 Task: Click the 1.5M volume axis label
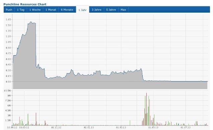(x=8, y=120)
